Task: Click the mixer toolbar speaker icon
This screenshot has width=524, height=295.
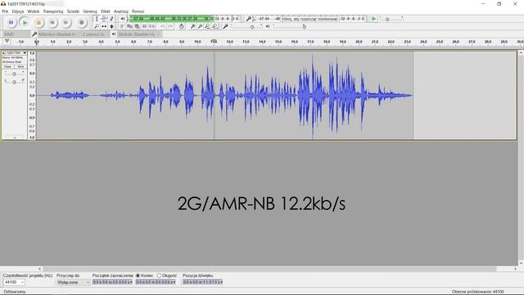Action: [268, 26]
